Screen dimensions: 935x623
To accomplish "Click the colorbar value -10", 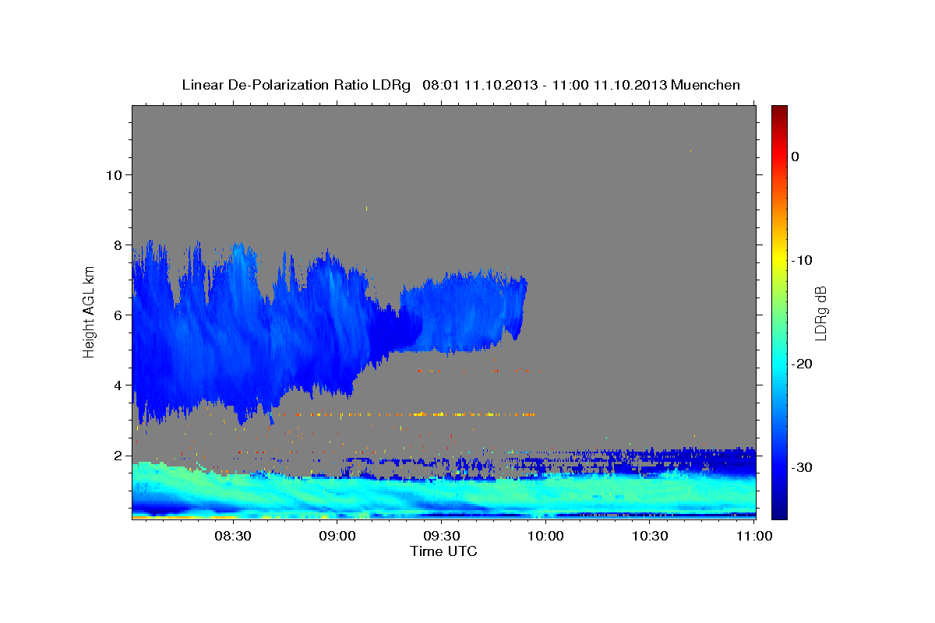I will pos(800,260).
